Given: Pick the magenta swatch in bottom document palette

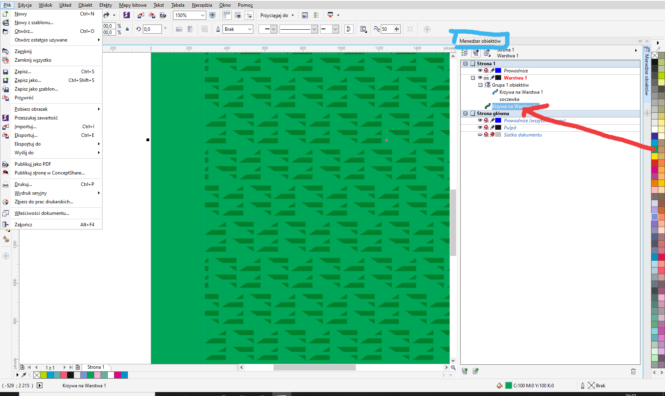Looking at the screenshot, I should 118,375.
